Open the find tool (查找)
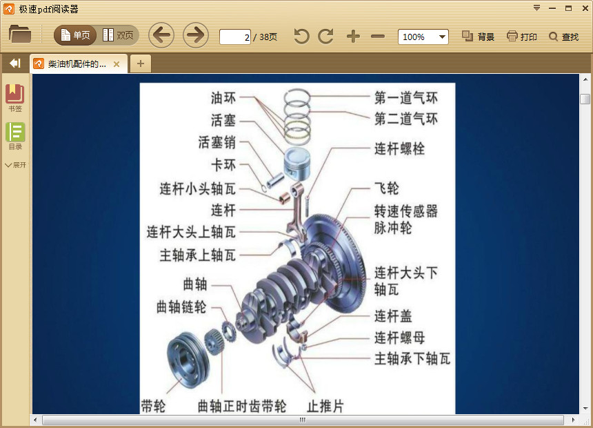 (x=563, y=37)
